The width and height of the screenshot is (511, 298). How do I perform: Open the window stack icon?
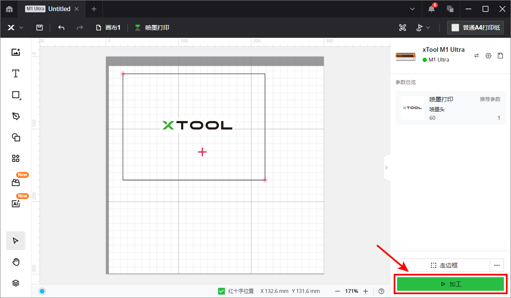tap(450, 9)
